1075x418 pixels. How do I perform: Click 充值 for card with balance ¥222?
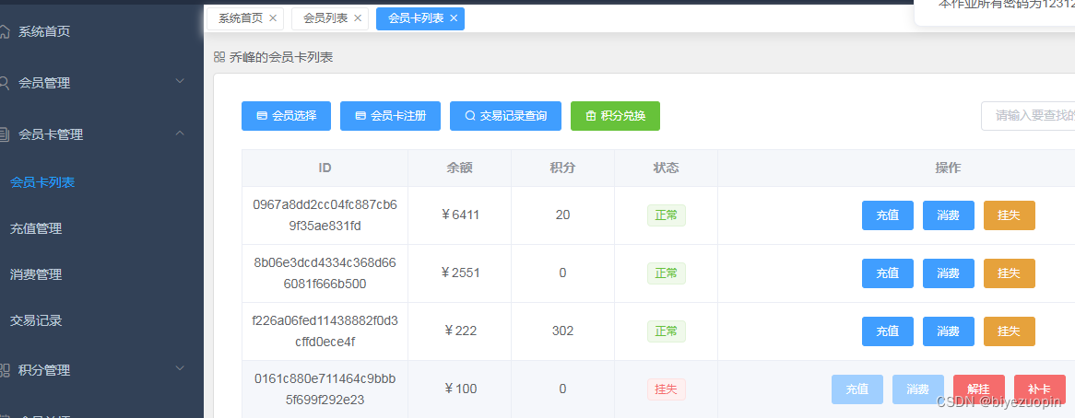click(887, 331)
